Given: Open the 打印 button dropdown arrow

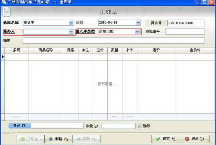Looking at the screenshot, I should [x=41, y=139].
